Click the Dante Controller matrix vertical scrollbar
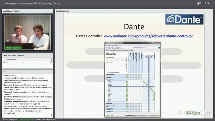 160,93
